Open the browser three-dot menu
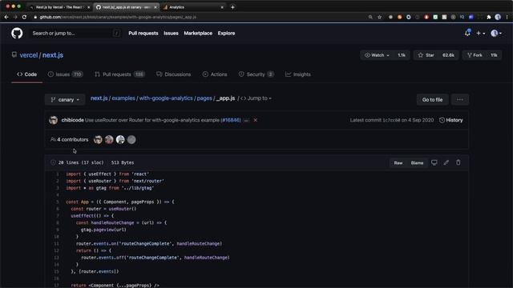Image resolution: width=513 pixels, height=288 pixels. pos(507,17)
